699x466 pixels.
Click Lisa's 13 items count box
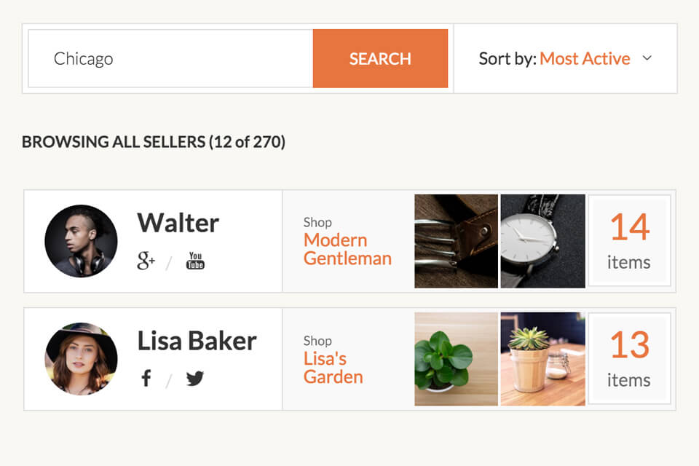(629, 359)
